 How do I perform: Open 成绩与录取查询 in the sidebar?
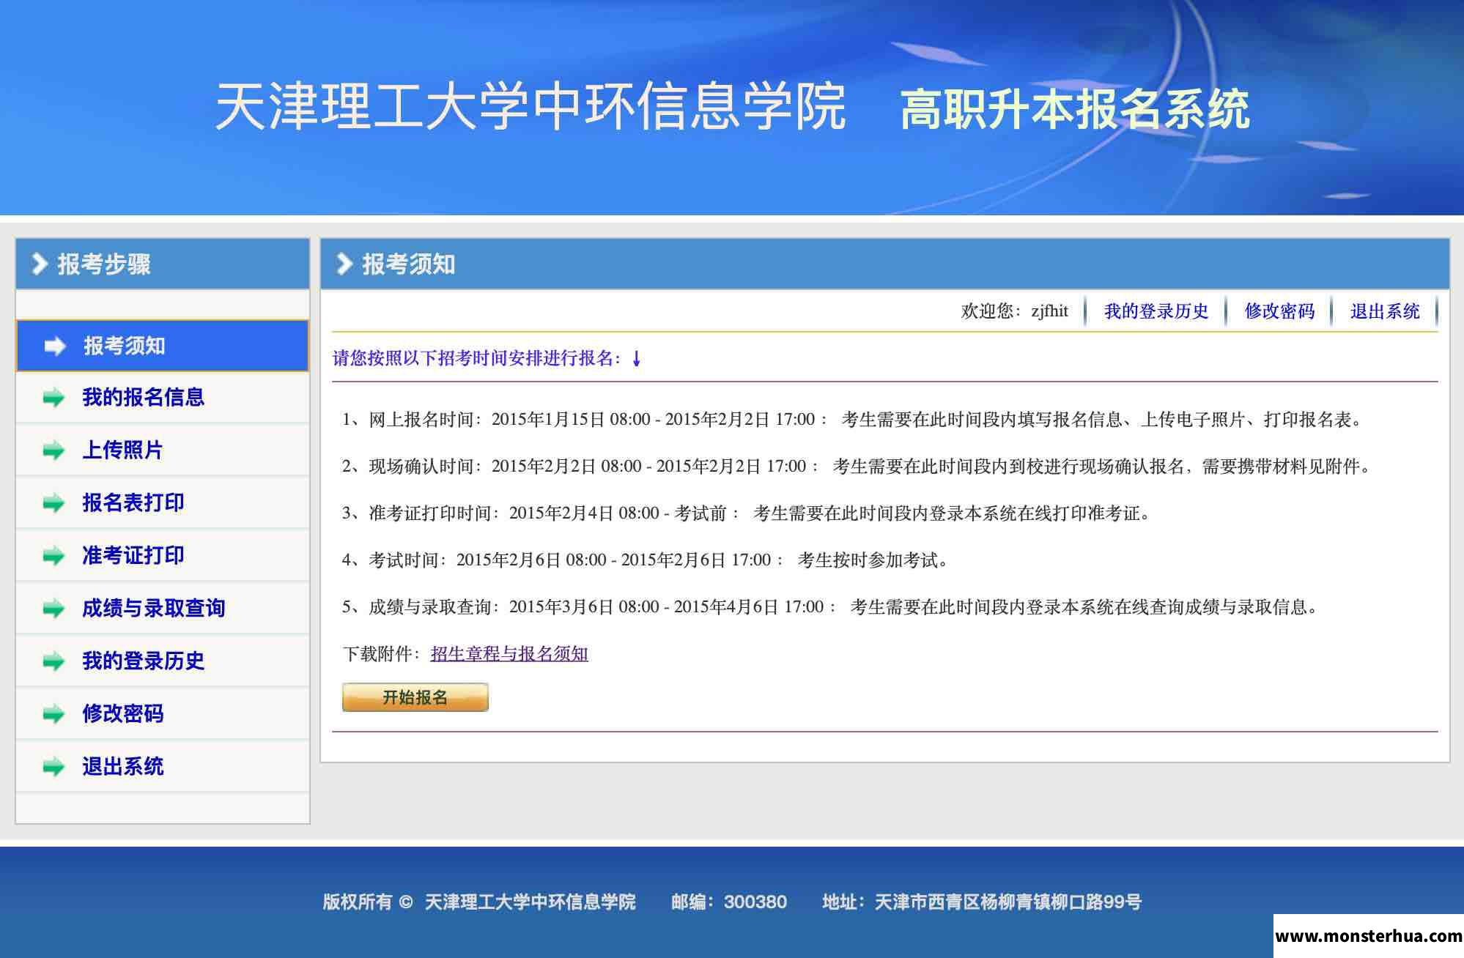click(x=163, y=609)
